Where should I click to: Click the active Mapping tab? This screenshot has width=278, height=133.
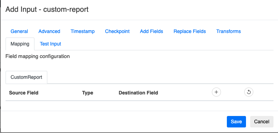20,44
